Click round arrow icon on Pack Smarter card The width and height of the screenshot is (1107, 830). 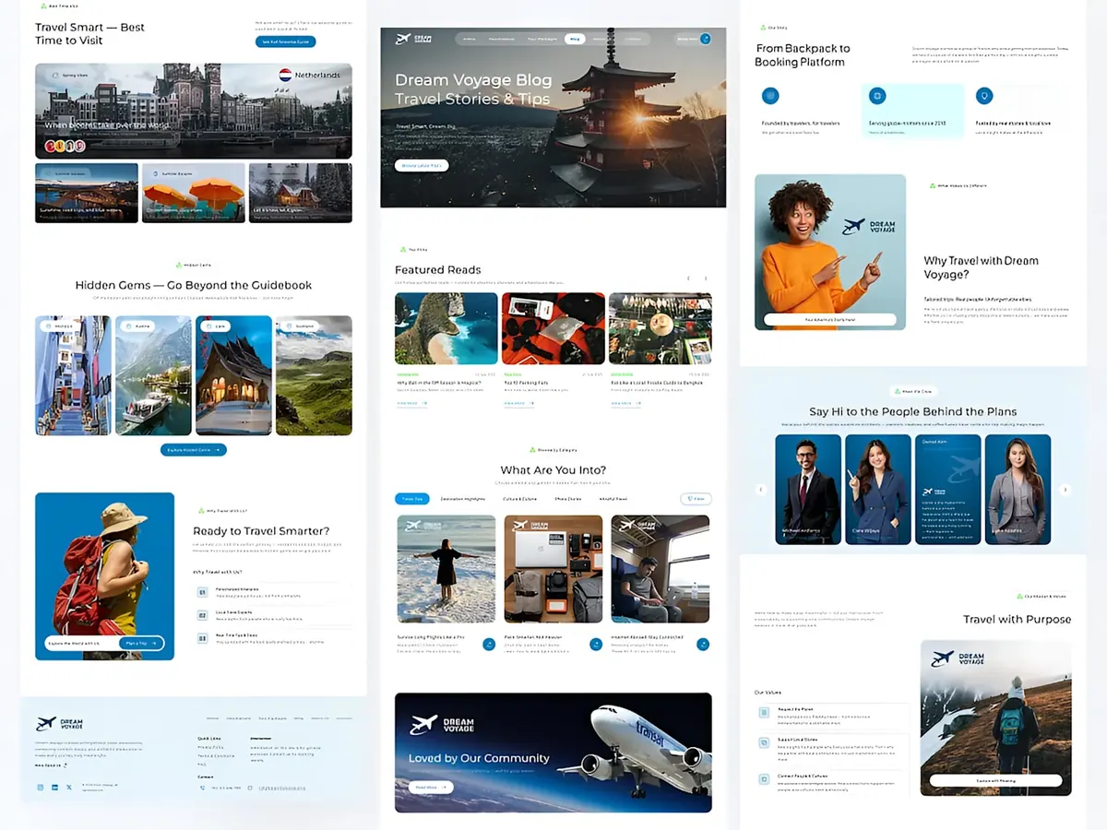coord(596,644)
